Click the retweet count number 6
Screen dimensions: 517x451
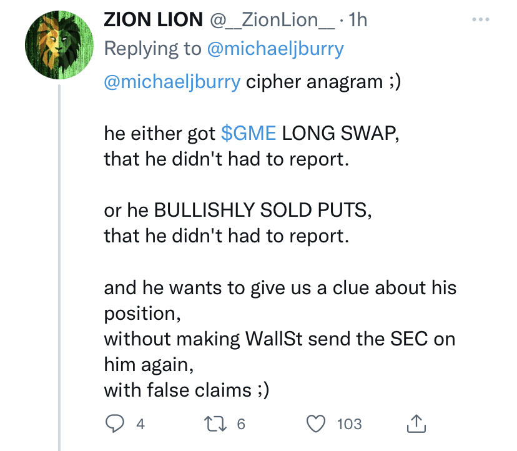241,424
